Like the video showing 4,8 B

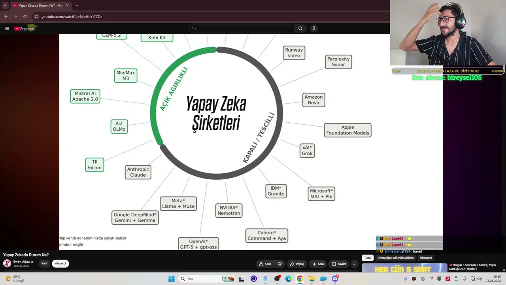tap(265, 264)
